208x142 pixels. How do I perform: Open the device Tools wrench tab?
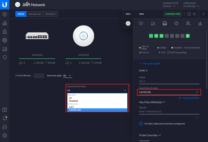(x=188, y=23)
